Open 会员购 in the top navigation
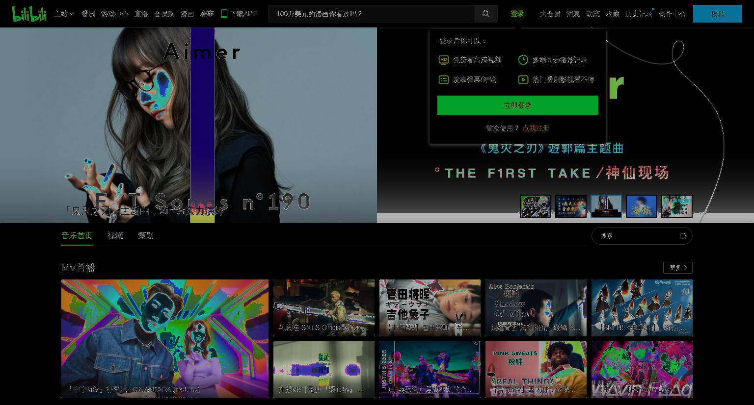Screen dimensions: 754x405 [x=164, y=14]
